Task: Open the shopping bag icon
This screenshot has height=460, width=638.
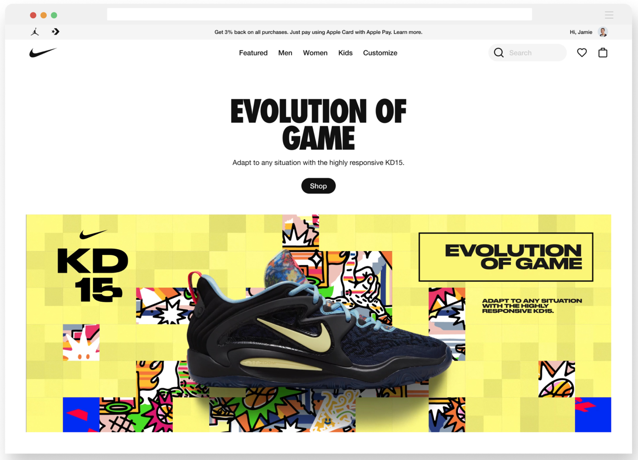Action: pos(603,53)
